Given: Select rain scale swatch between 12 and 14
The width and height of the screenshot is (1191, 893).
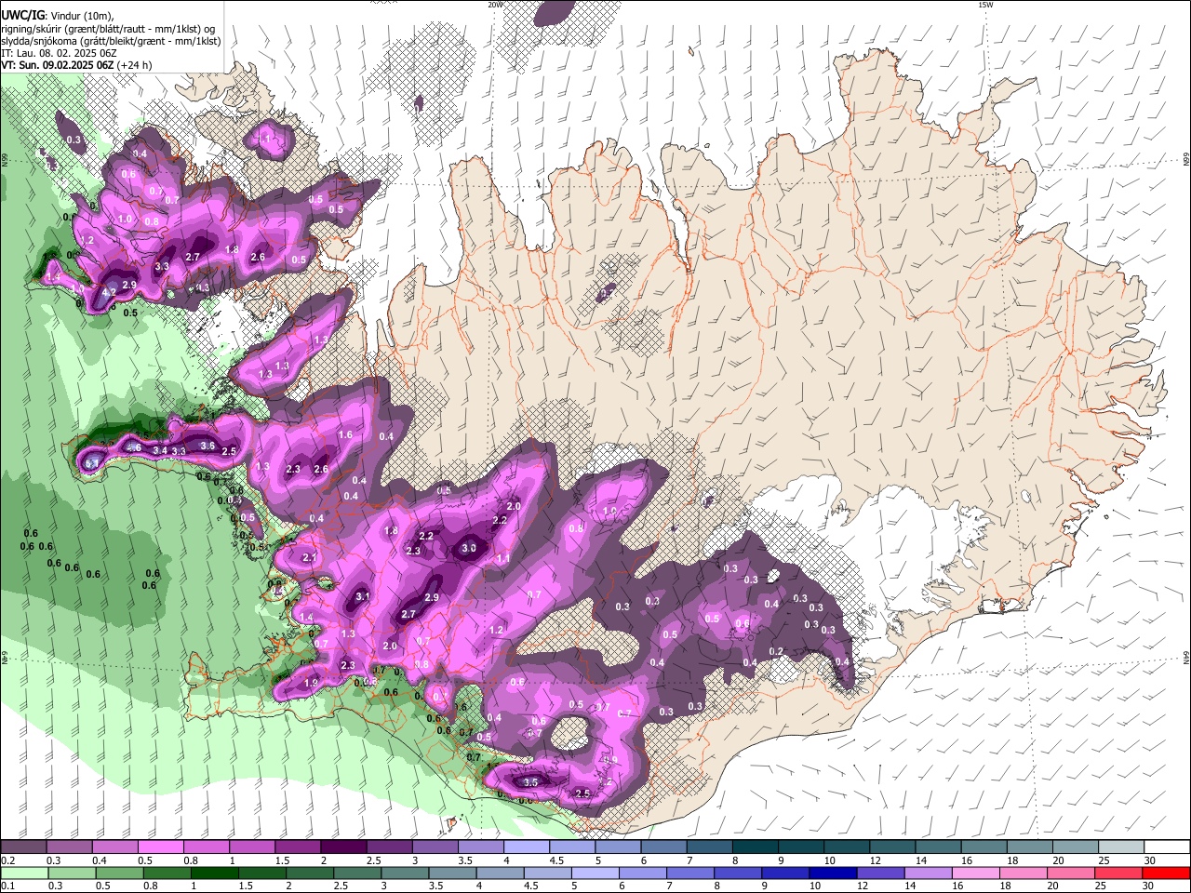Looking at the screenshot, I should 879,873.
